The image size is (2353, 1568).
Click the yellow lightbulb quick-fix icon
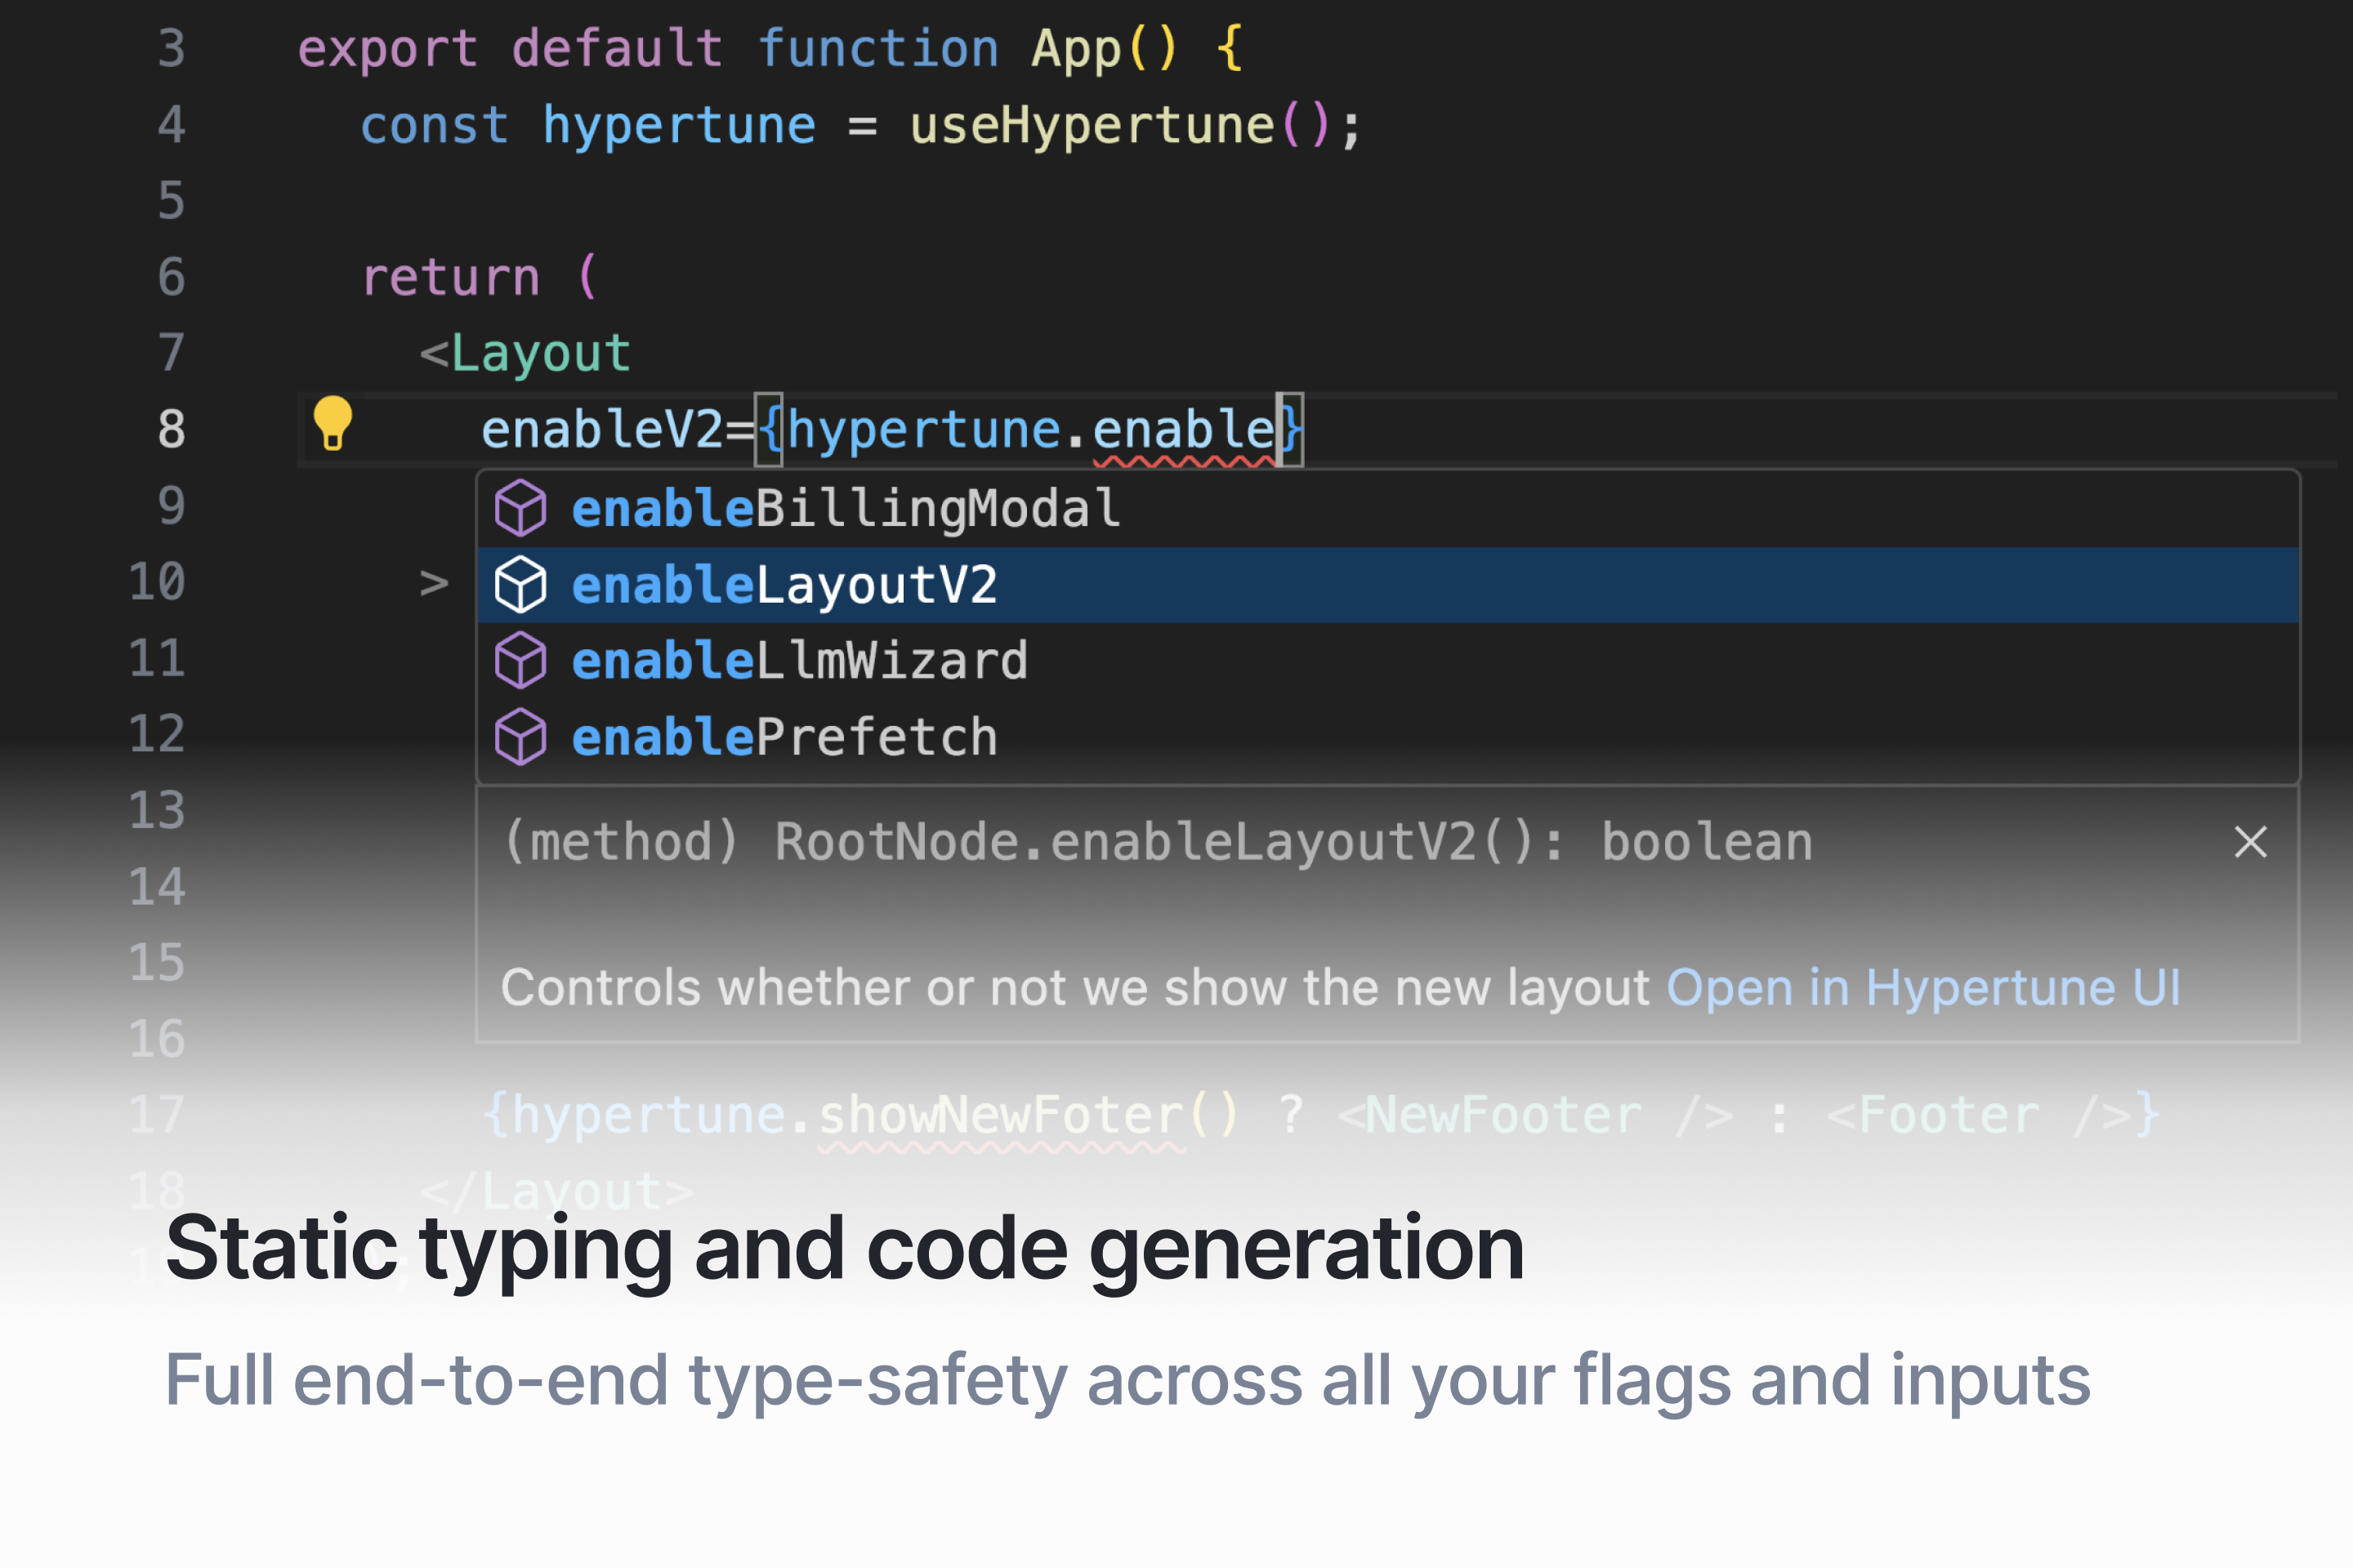(333, 423)
